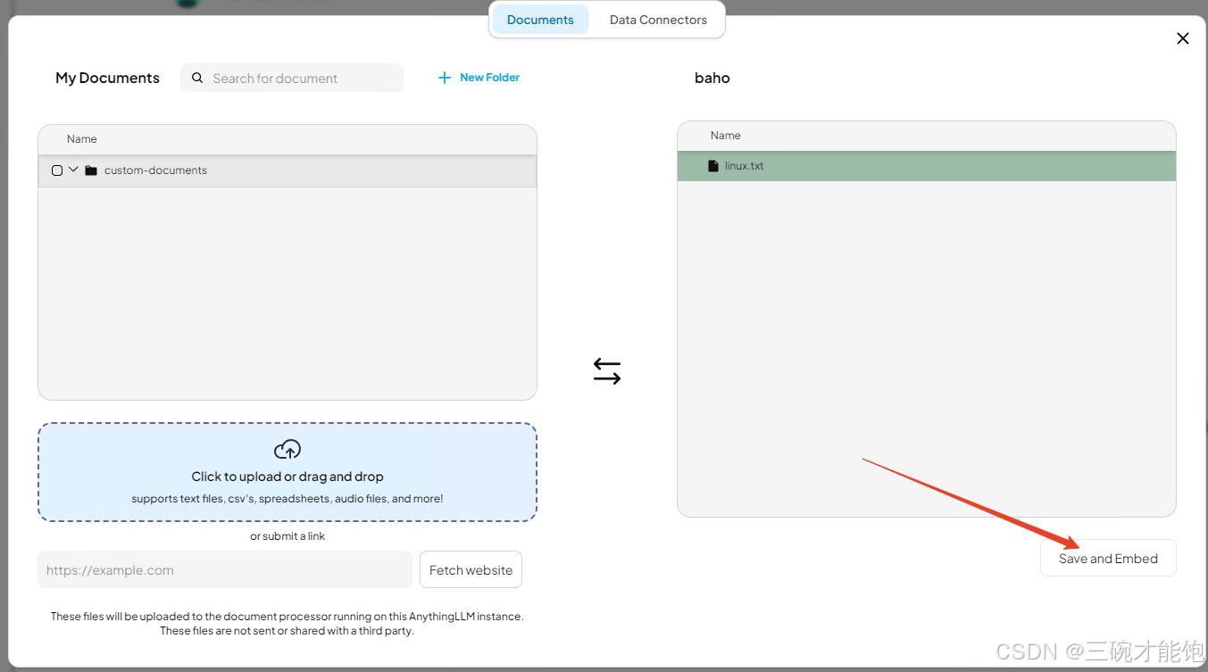Click the double-arrow transfer icon between panels
The width and height of the screenshot is (1208, 672).
pos(607,370)
